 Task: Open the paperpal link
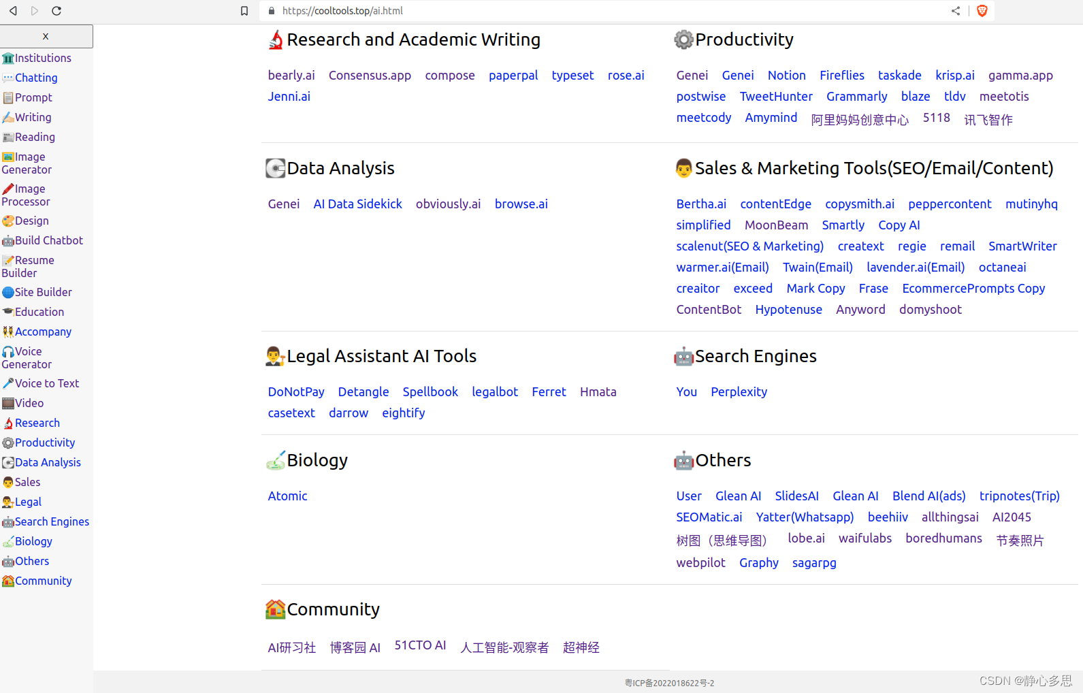click(x=513, y=76)
